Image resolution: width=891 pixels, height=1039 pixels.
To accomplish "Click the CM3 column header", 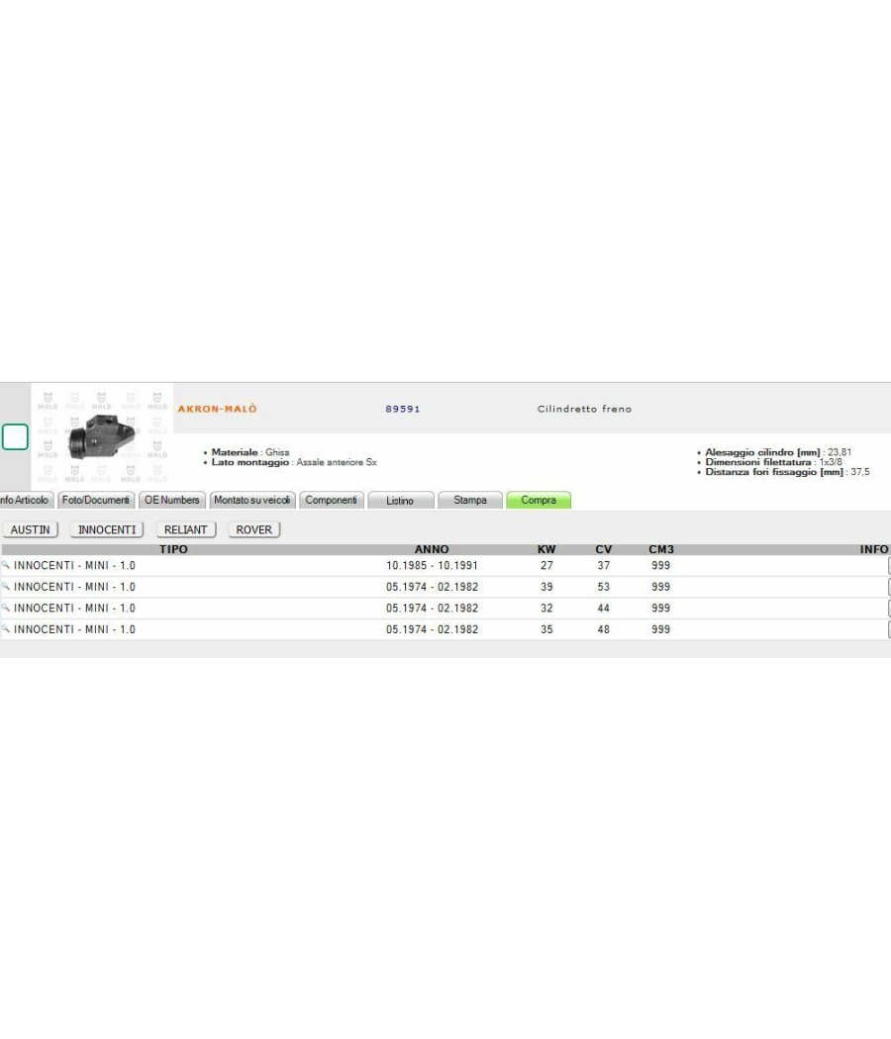I will [x=661, y=549].
